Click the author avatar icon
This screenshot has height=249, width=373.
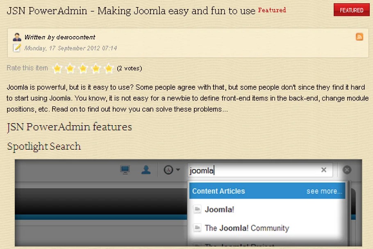[x=17, y=37]
